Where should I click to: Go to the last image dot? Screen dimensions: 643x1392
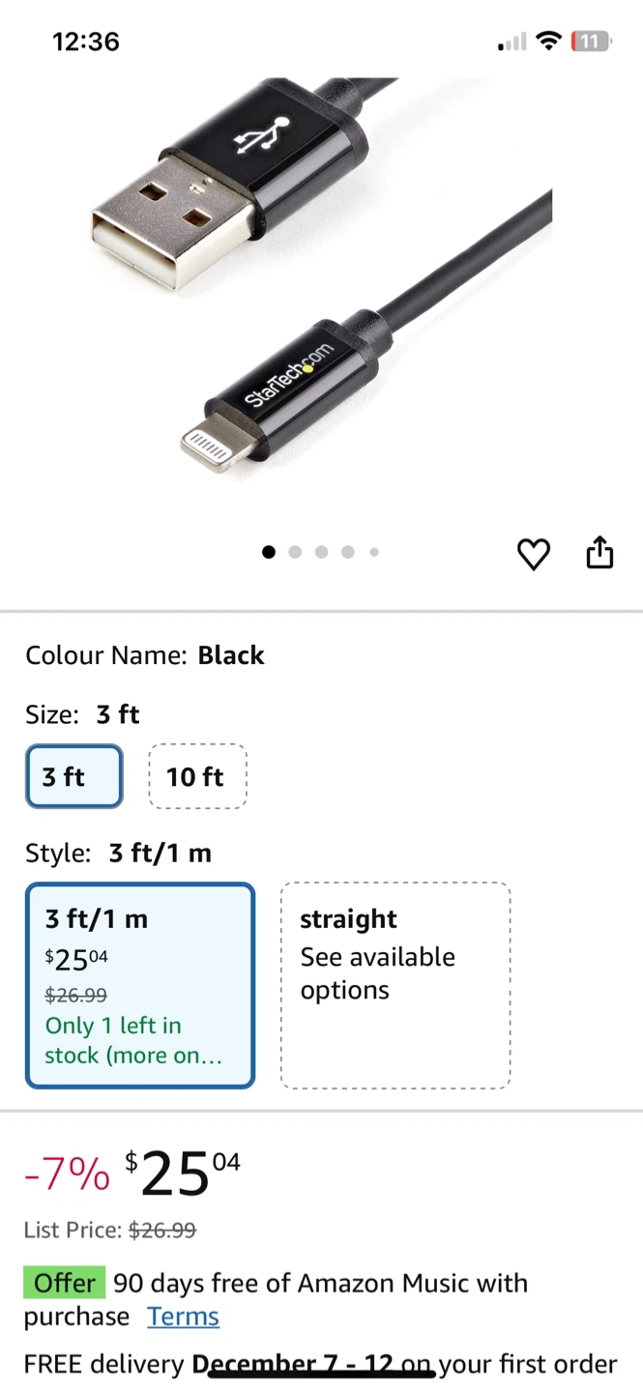pos(374,552)
